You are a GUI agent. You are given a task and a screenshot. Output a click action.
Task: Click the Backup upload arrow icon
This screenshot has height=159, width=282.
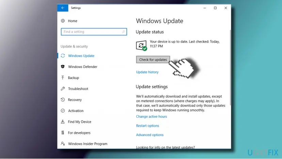tap(63, 78)
